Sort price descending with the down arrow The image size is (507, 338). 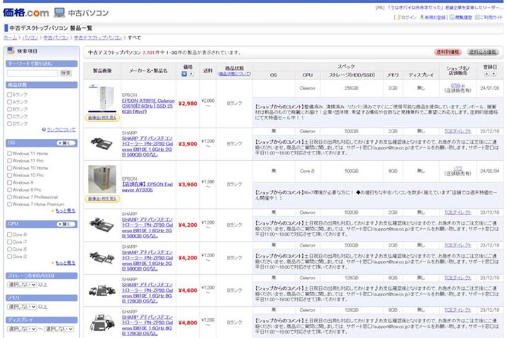[191, 73]
